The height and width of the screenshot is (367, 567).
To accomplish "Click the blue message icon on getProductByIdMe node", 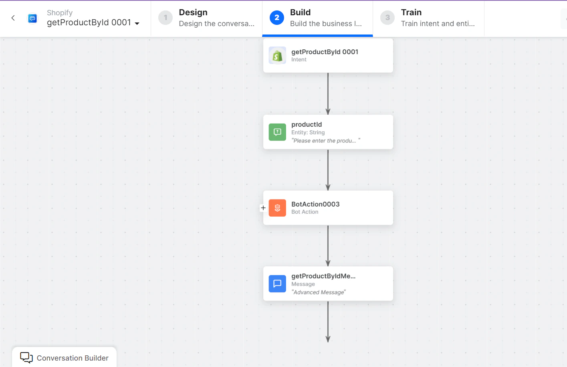I will [x=277, y=284].
